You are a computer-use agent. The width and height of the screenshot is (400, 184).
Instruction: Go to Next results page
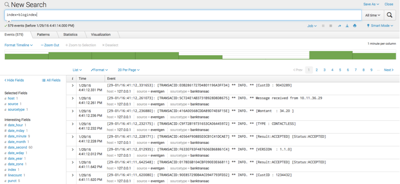[389, 70]
